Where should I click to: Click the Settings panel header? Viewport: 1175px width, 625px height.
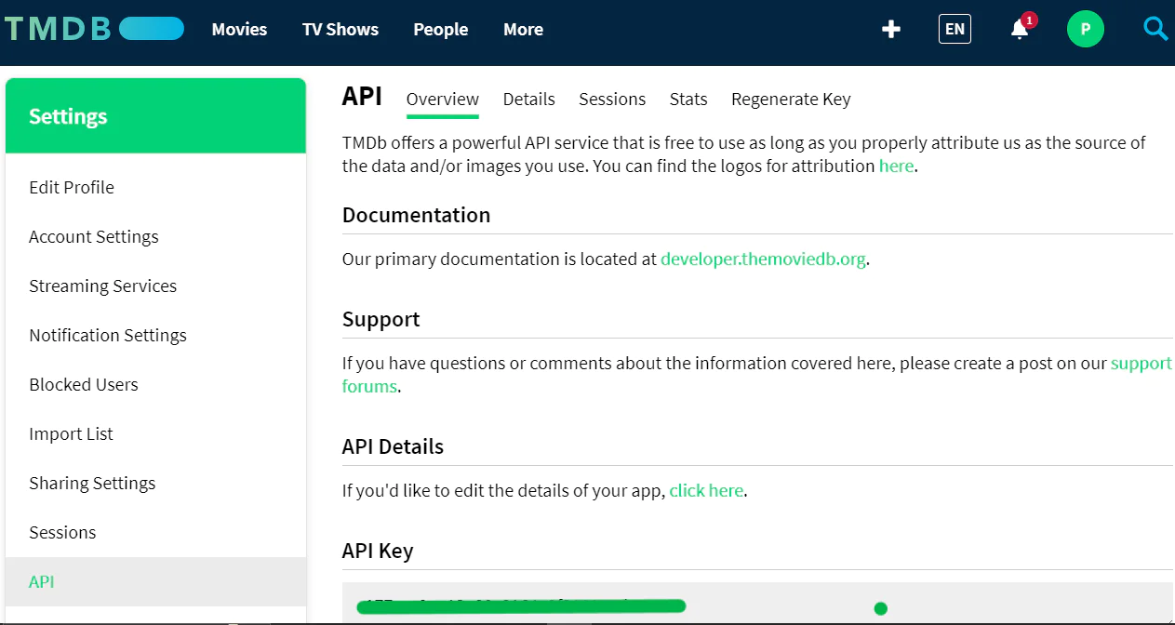(x=155, y=116)
